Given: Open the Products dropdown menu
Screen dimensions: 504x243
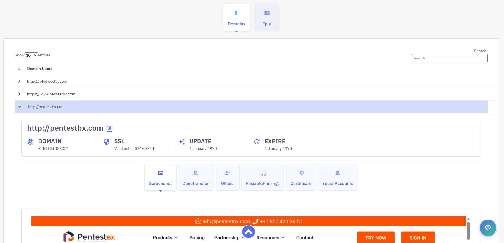Looking at the screenshot, I should pyautogui.click(x=165, y=237).
